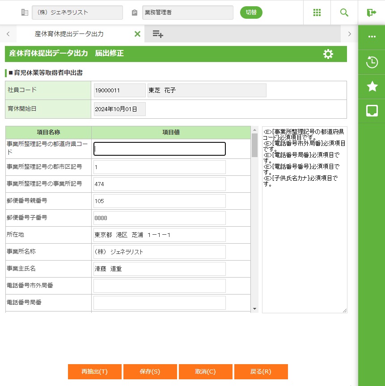Open settings gear in green header
Viewport: 385px width, 386px height.
[x=328, y=54]
